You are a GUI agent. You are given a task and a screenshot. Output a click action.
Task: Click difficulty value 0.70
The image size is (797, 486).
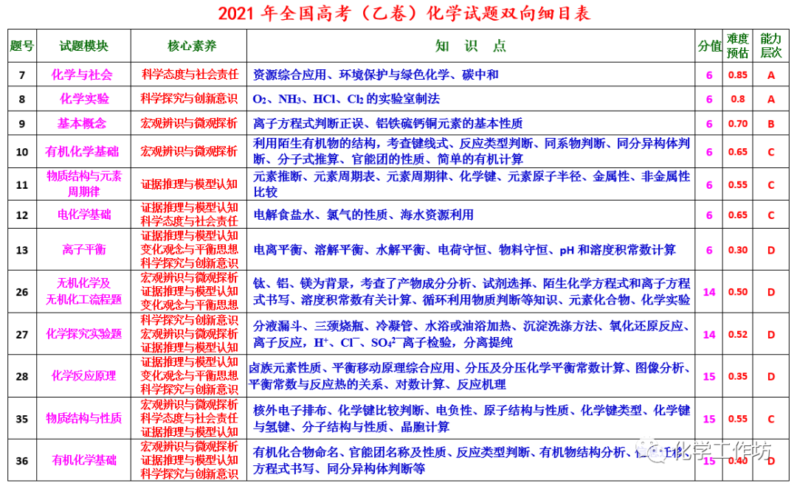click(x=737, y=123)
